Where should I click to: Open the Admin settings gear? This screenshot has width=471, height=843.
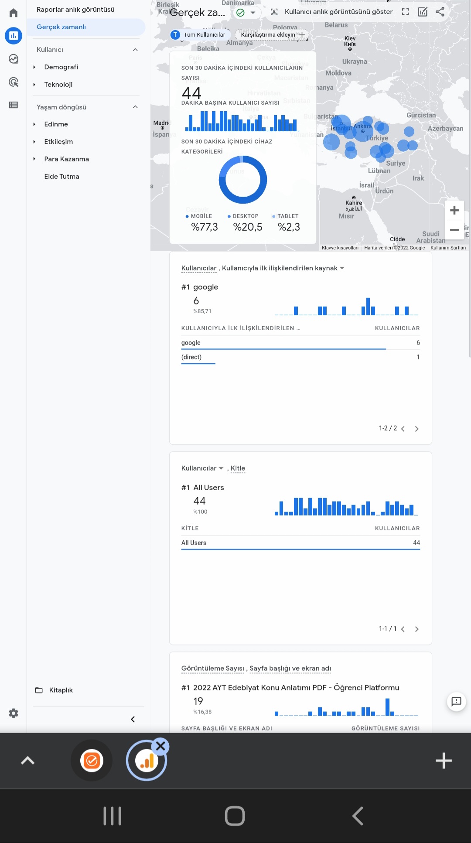14,713
